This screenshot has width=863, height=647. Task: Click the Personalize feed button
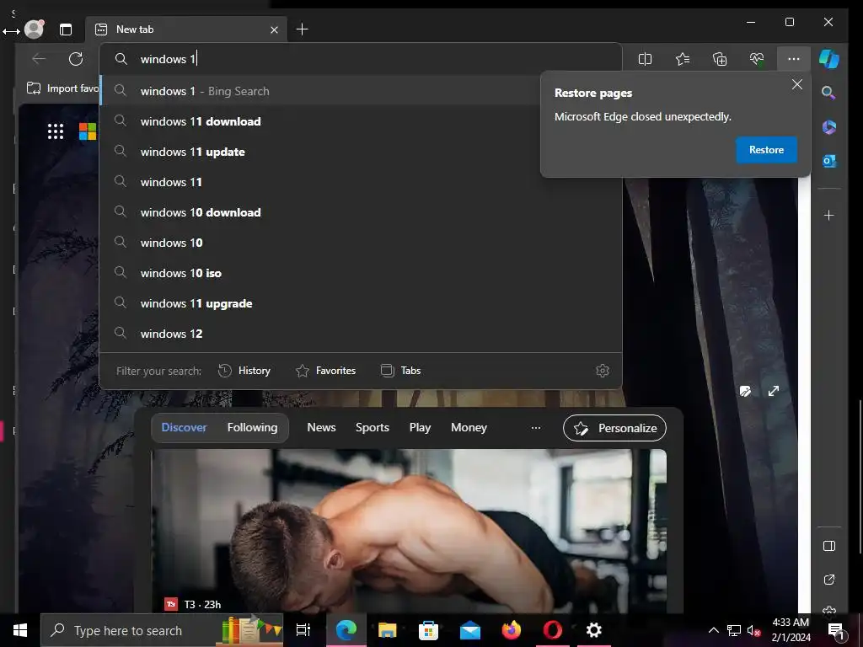point(614,428)
